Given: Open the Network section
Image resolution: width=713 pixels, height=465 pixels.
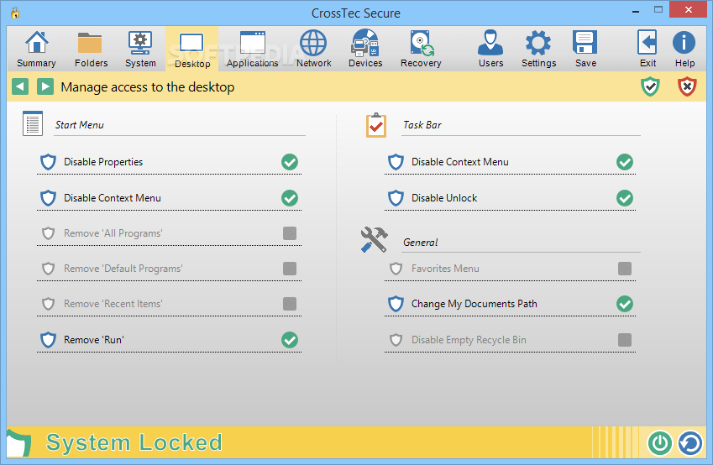Looking at the screenshot, I should 313,49.
